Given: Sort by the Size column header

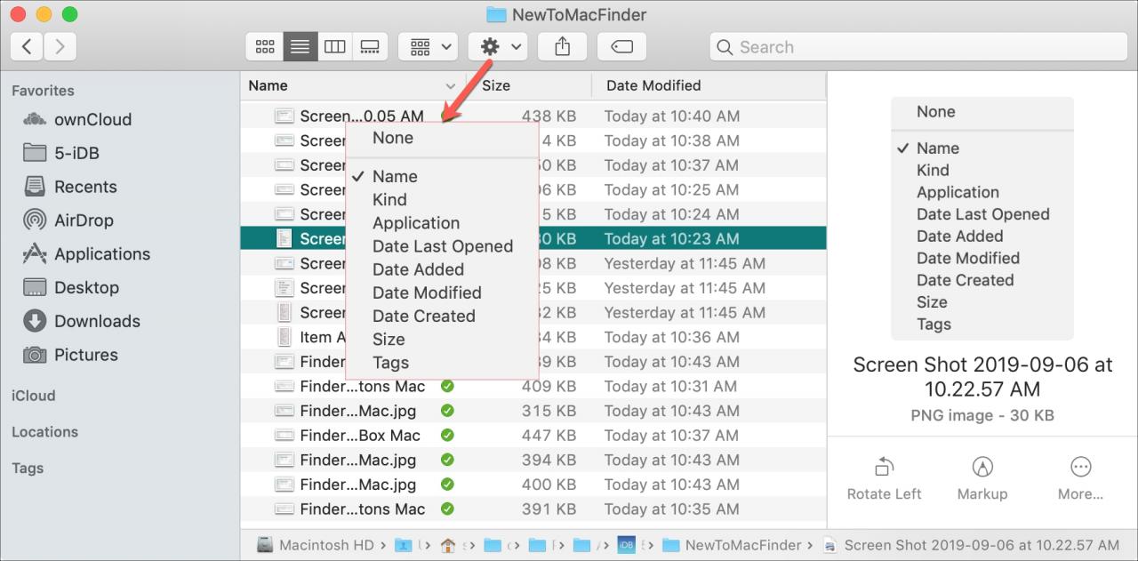Looking at the screenshot, I should tap(531, 85).
